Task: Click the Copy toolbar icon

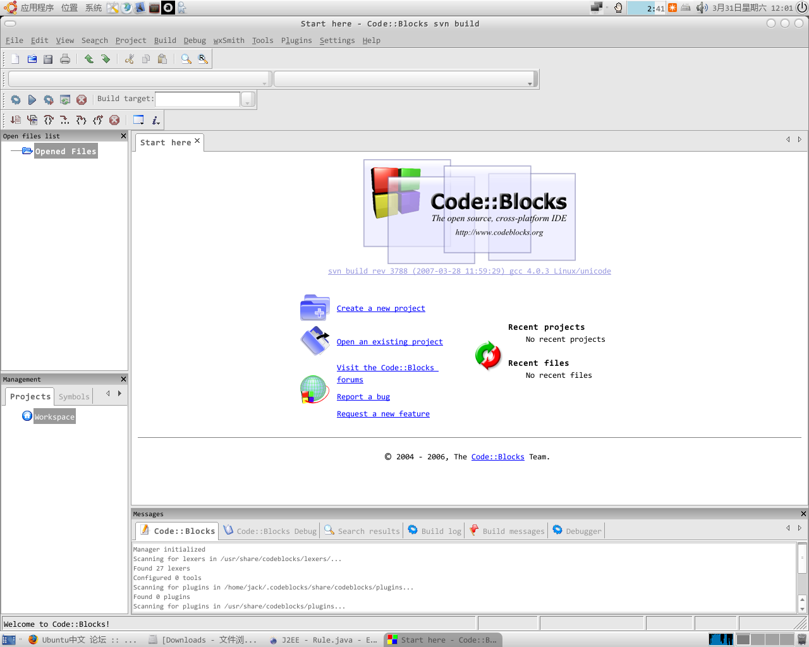Action: point(146,59)
